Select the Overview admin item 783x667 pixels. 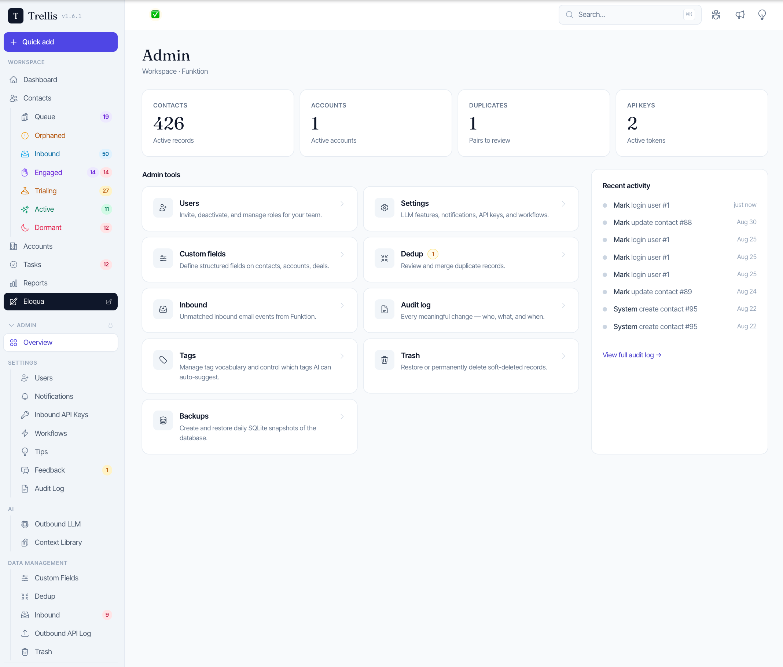coord(60,343)
